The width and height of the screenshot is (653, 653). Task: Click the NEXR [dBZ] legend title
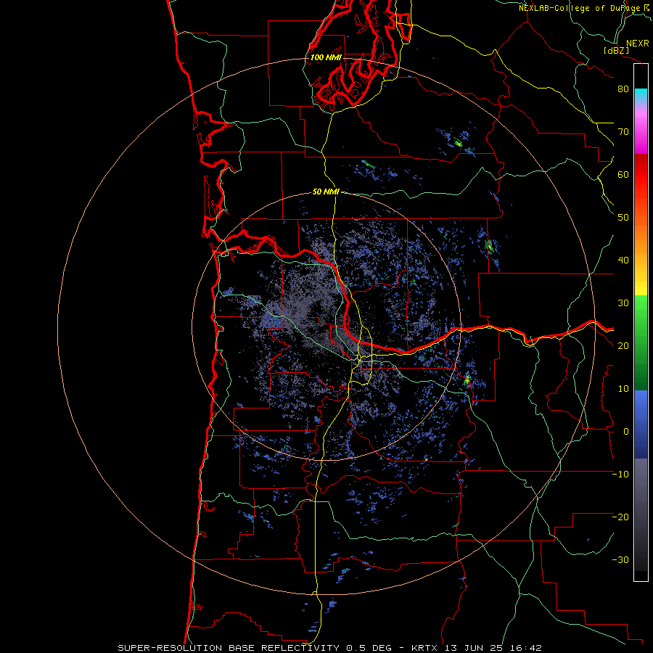[x=626, y=46]
